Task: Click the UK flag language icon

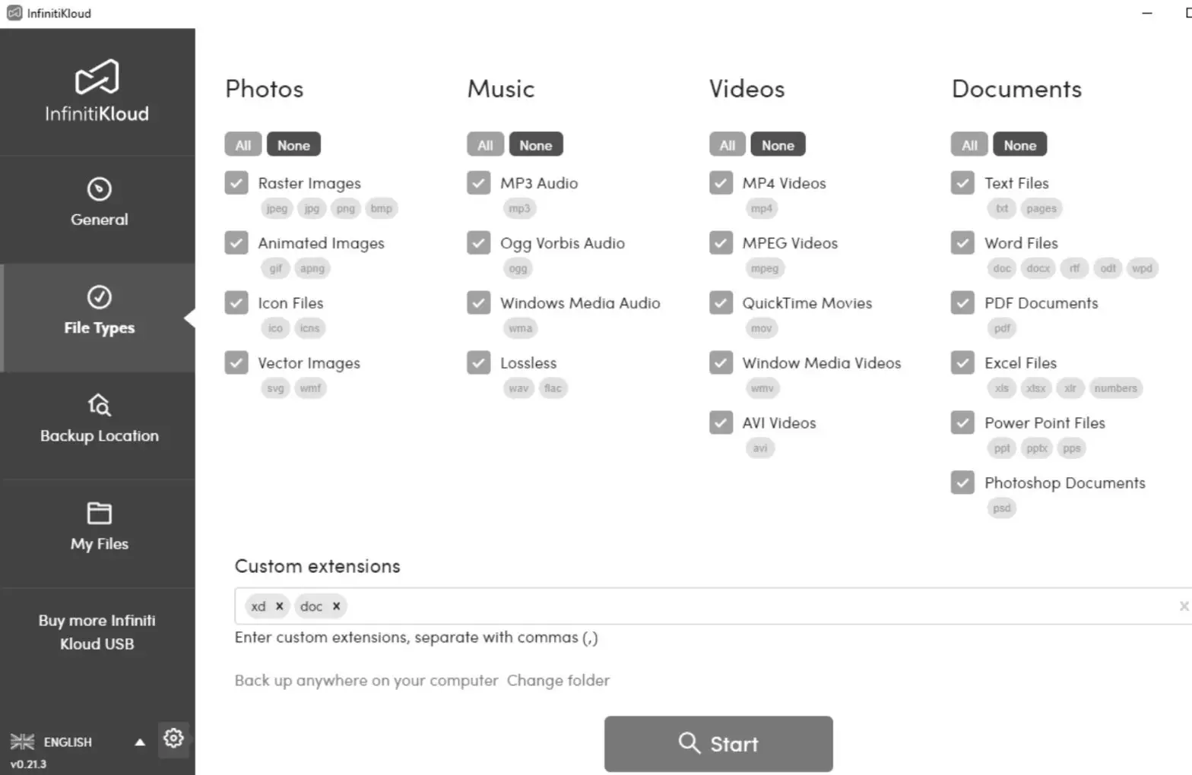Action: (x=22, y=742)
